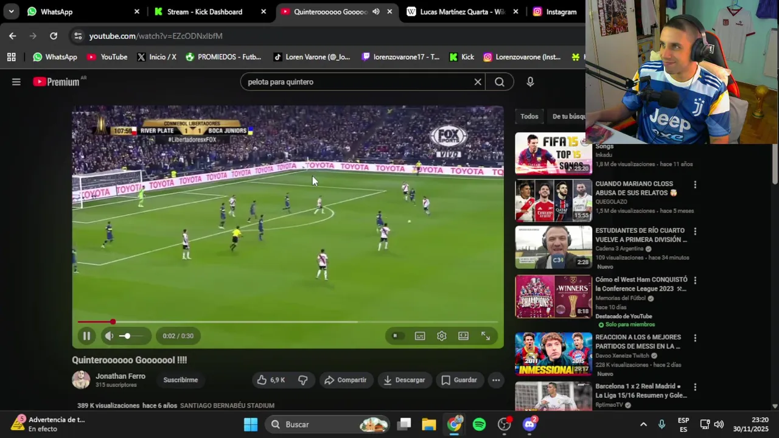Go to YouTube Premium home logo
Viewport: 779px width, 438px height.
coord(56,82)
